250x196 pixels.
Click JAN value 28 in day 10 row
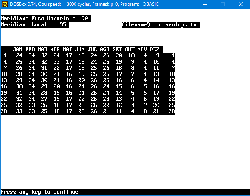coord(19,74)
